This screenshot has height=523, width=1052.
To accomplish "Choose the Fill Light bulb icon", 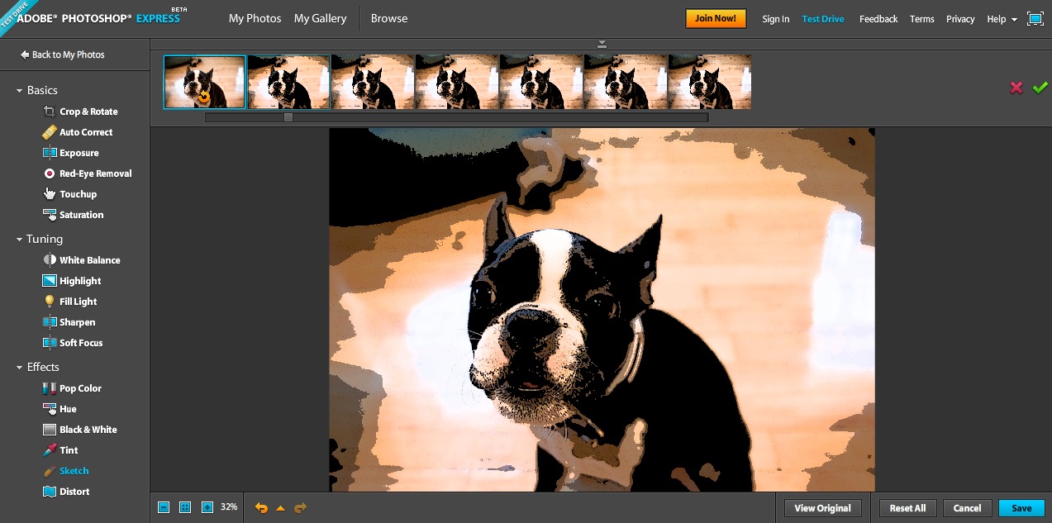I will tap(50, 302).
